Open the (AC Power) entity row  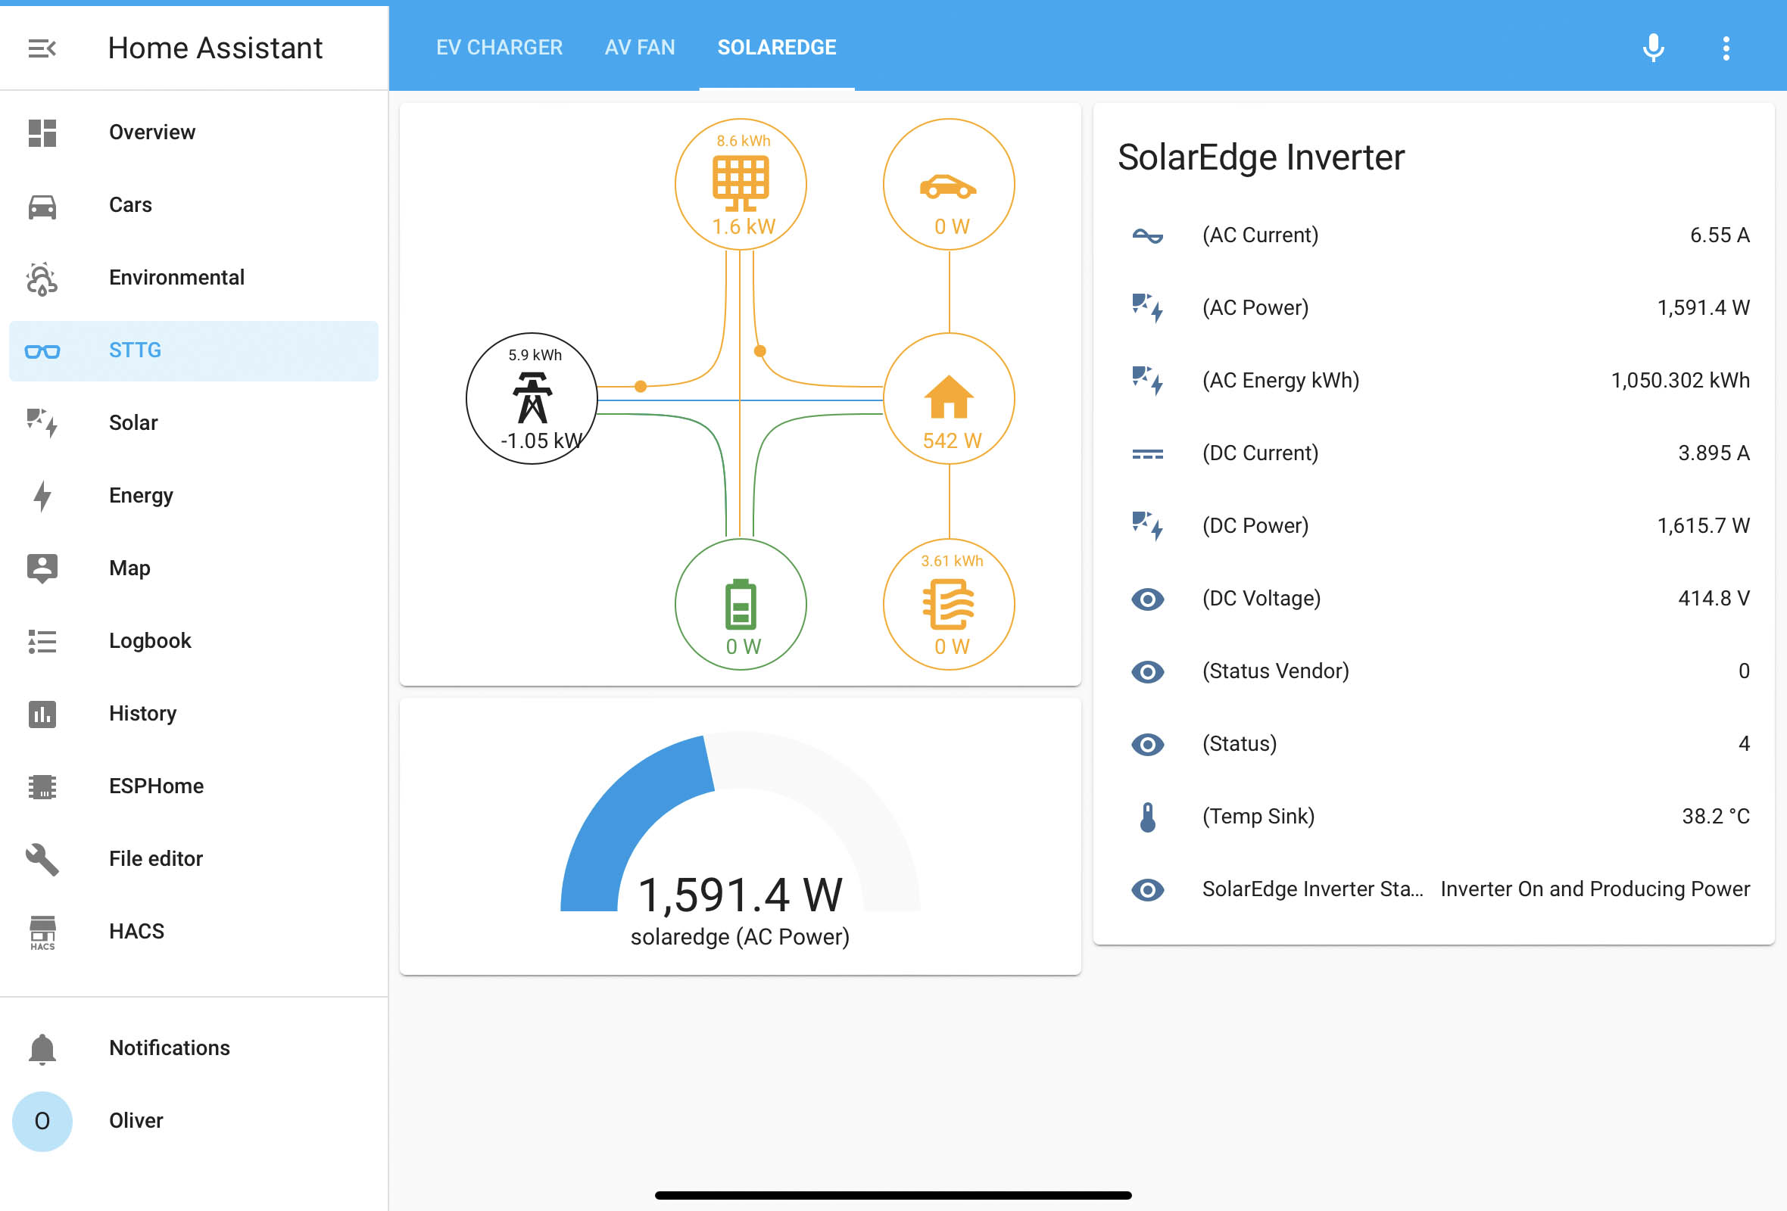pyautogui.click(x=1433, y=308)
